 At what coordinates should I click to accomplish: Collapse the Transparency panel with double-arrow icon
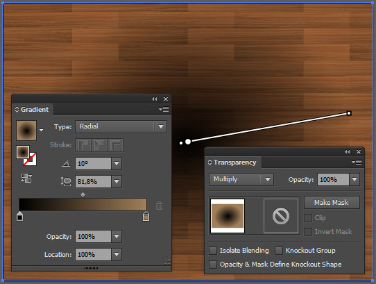(x=347, y=152)
